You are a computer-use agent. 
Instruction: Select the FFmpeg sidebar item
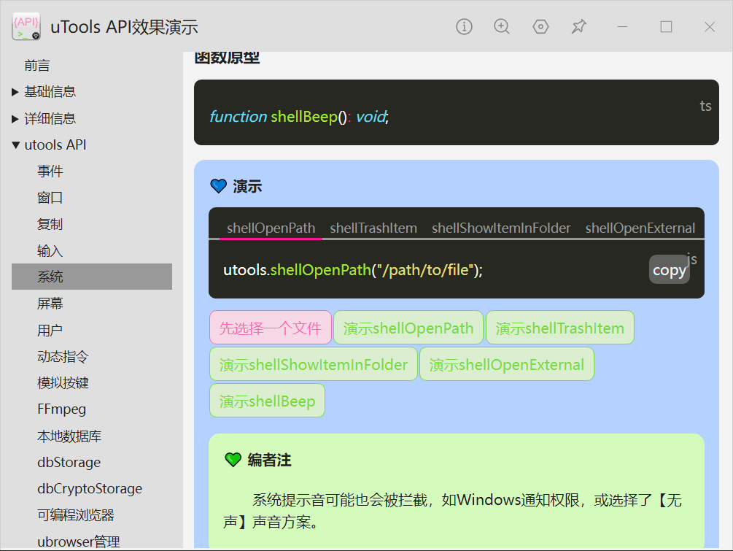61,409
